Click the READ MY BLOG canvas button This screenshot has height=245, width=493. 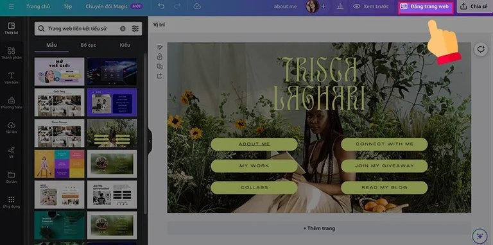click(x=385, y=187)
